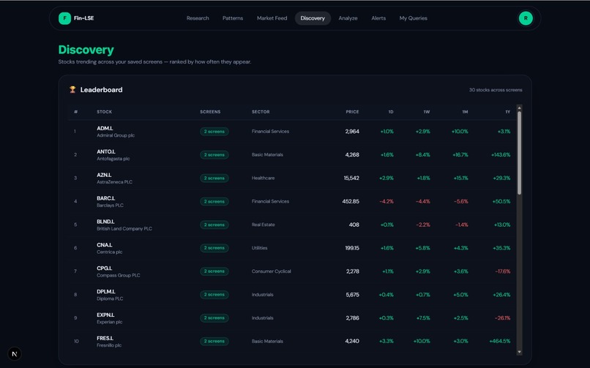Click -17.6% yearly change for CPG.L
The image size is (590, 368).
point(503,271)
